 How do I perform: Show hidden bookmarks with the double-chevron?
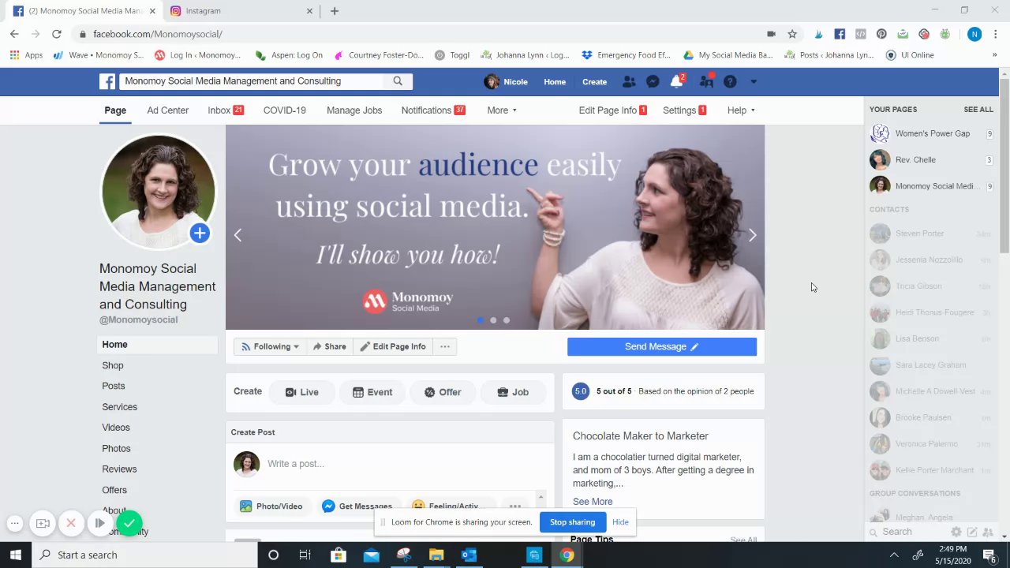[x=994, y=55]
